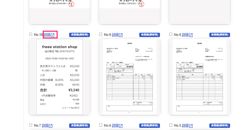Click the No.7 label text

click(x=37, y=125)
